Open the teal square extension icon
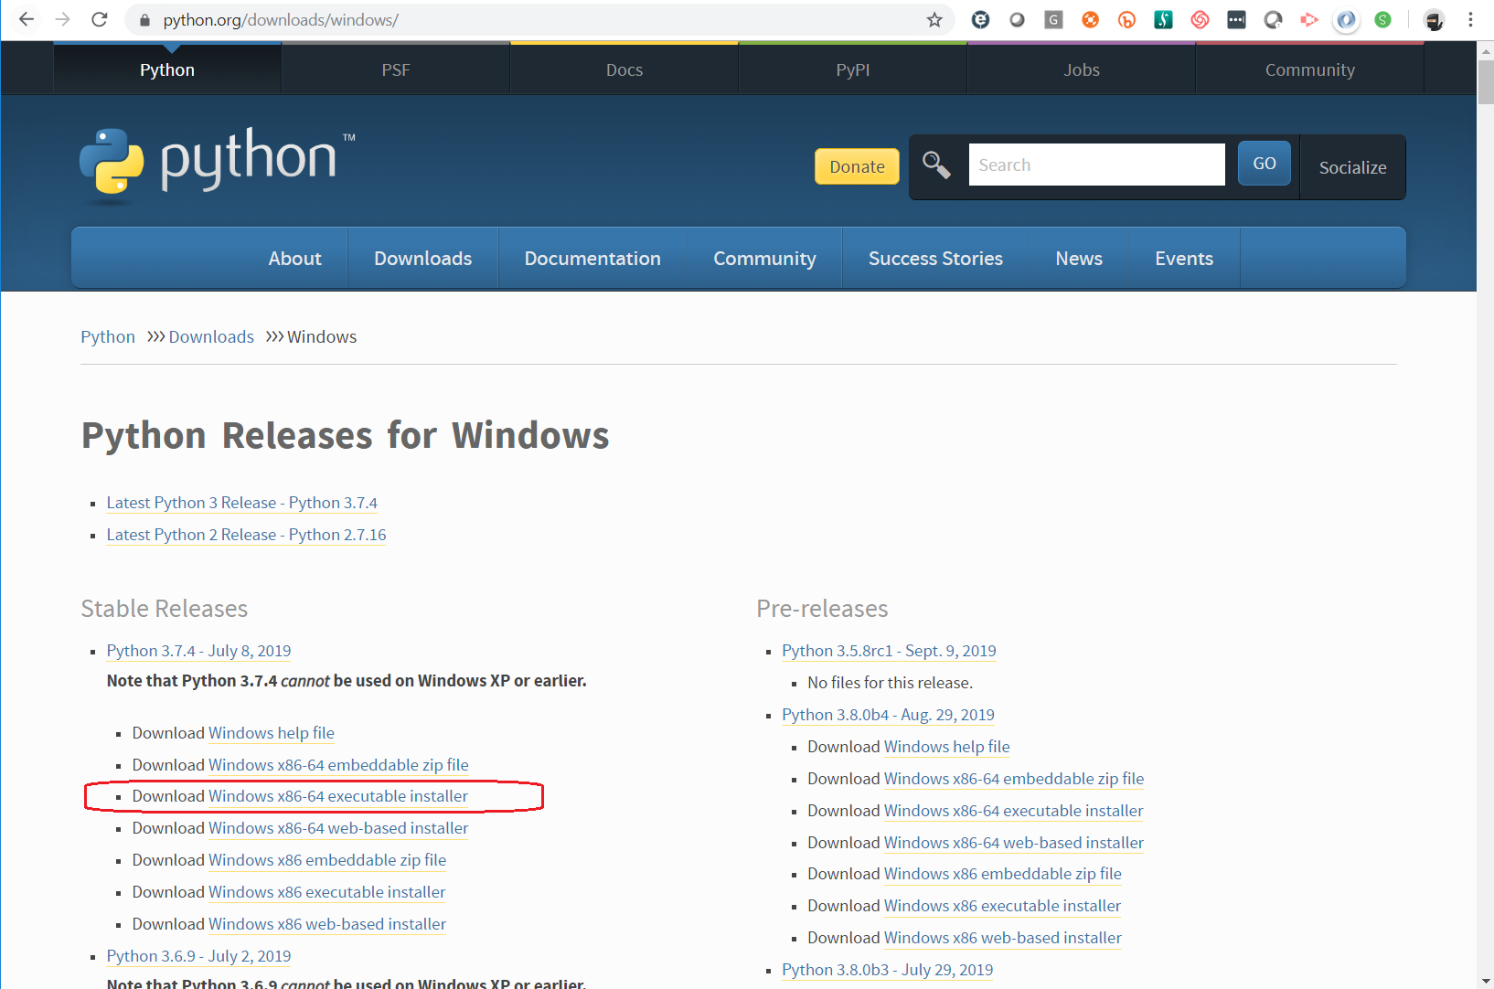The image size is (1494, 989). pos(1163,19)
